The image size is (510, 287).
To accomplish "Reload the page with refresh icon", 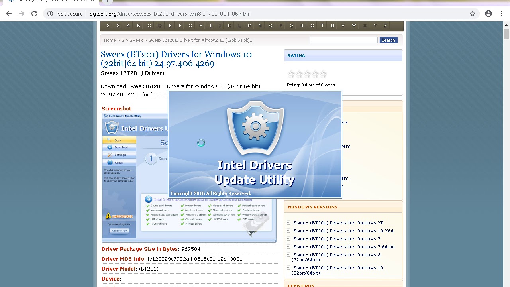I will (34, 14).
